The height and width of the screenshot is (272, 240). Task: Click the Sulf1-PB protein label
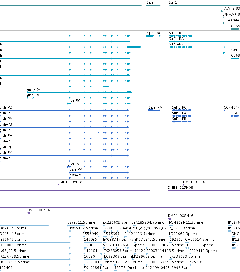[x=179, y=119]
